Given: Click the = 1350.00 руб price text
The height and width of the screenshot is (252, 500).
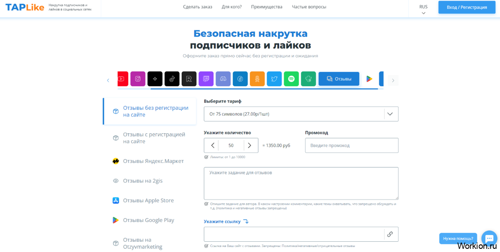Looking at the screenshot, I should click(276, 145).
